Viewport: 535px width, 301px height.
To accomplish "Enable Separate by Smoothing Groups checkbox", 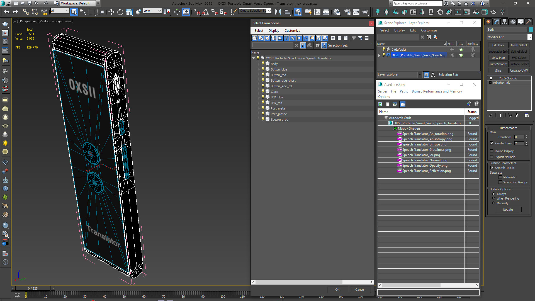I will pos(500,182).
